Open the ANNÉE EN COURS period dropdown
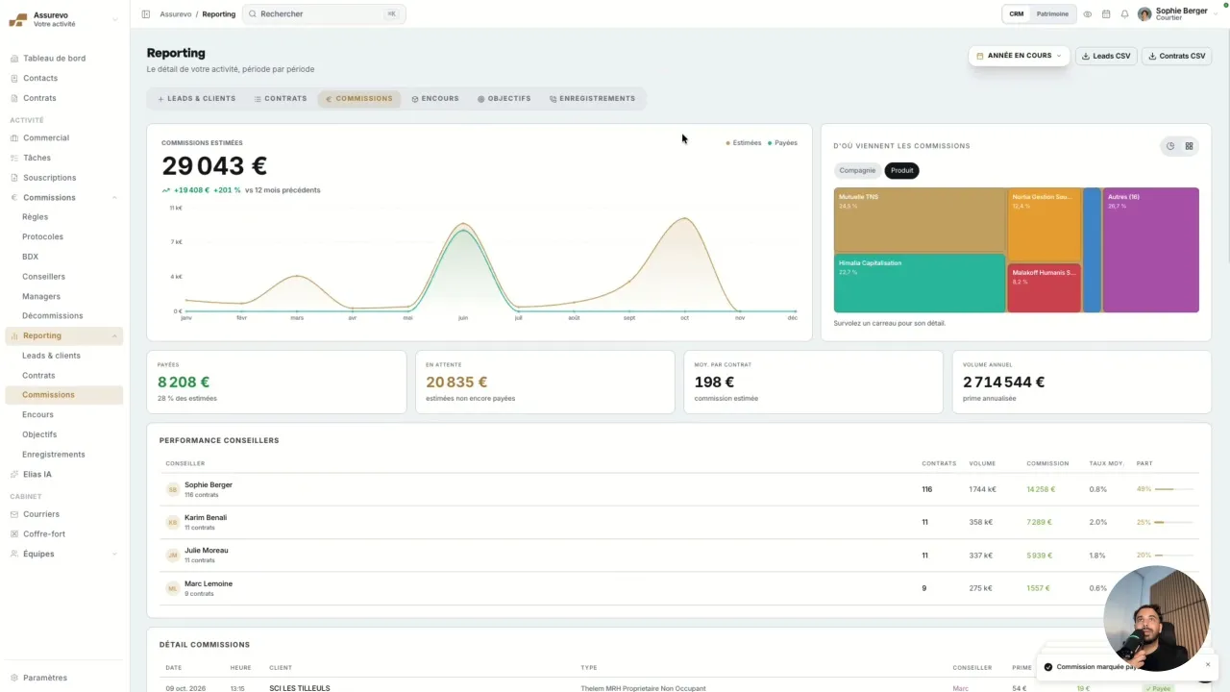Viewport: 1230px width, 692px height. coord(1019,56)
